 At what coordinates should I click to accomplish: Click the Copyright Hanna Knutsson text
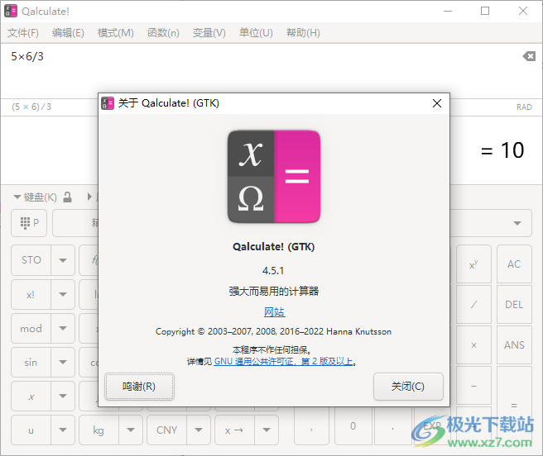pos(274,331)
